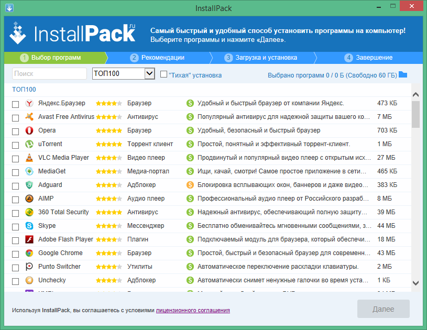The image size is (427, 330).
Task: Click the Punto Switcher program name
Action: point(59,267)
